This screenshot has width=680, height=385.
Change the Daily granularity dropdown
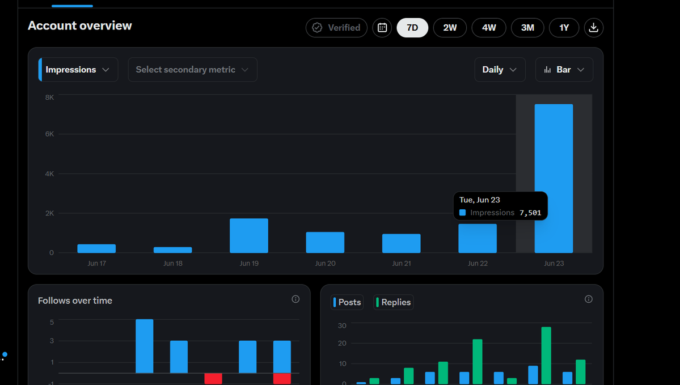pos(500,69)
